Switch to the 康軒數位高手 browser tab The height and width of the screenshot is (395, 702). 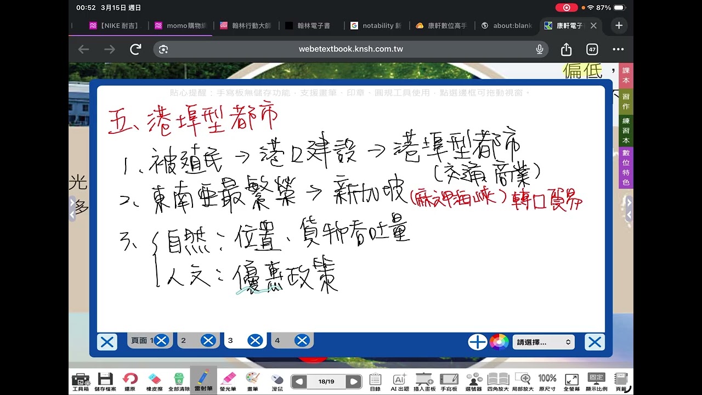point(441,25)
